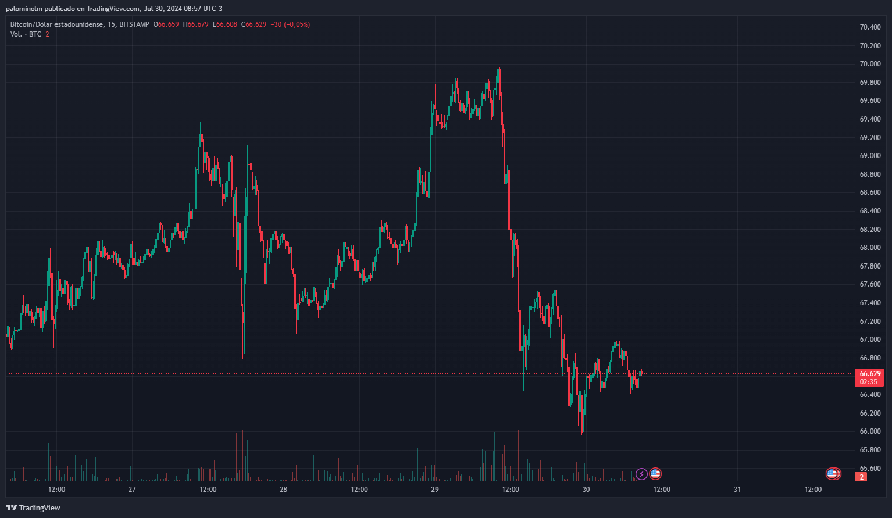This screenshot has width=892, height=518.
Task: Click the high value H66.679
Action: click(196, 24)
